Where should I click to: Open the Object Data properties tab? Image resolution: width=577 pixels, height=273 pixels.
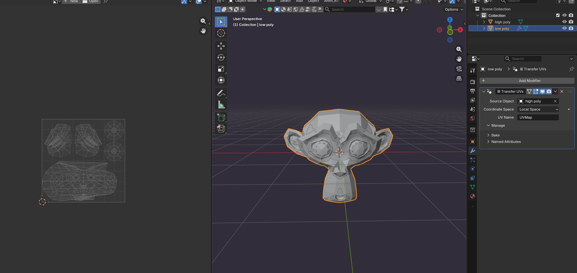coord(473,187)
